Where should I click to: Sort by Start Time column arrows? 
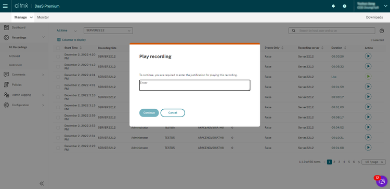coord(81,48)
